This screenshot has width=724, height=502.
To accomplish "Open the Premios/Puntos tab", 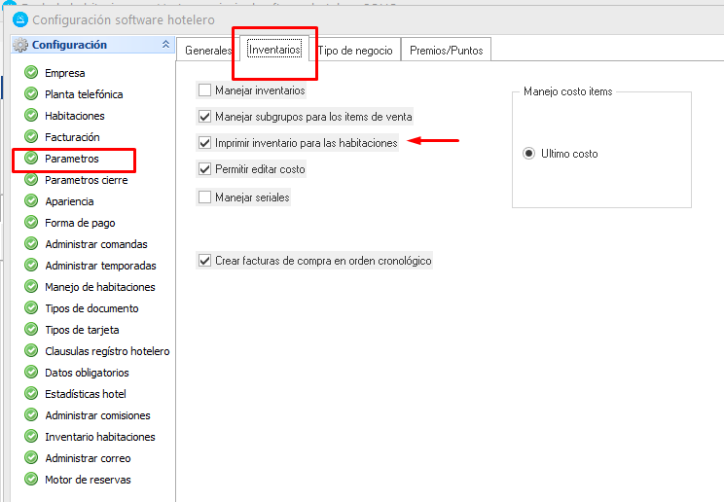I will (x=447, y=51).
